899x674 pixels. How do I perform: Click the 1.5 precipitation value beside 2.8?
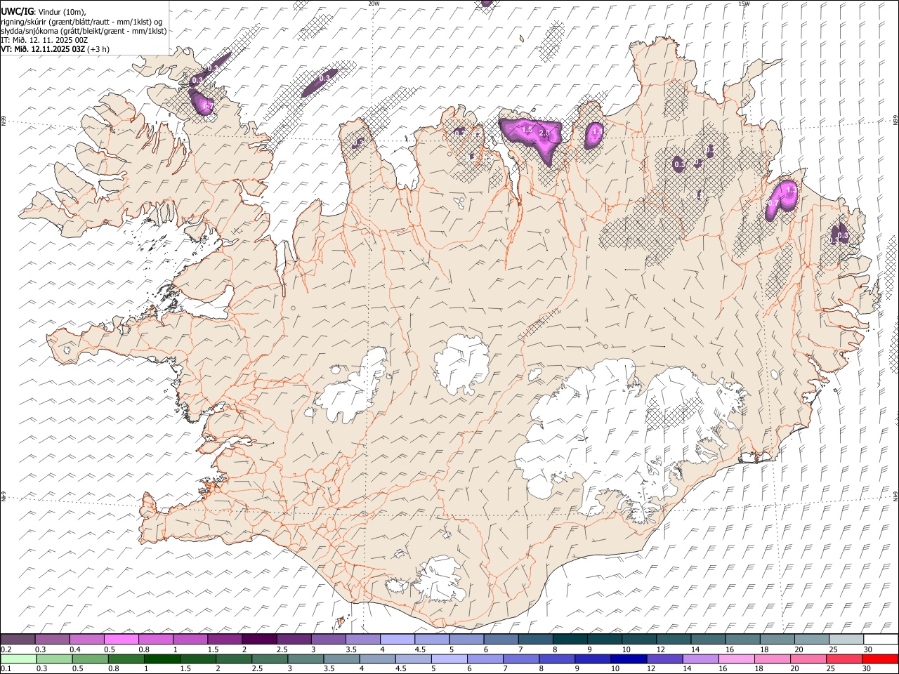click(x=527, y=130)
